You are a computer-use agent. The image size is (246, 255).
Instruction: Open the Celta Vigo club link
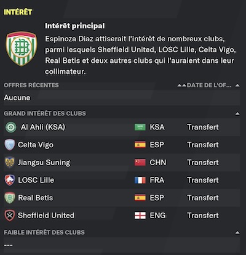(36, 145)
